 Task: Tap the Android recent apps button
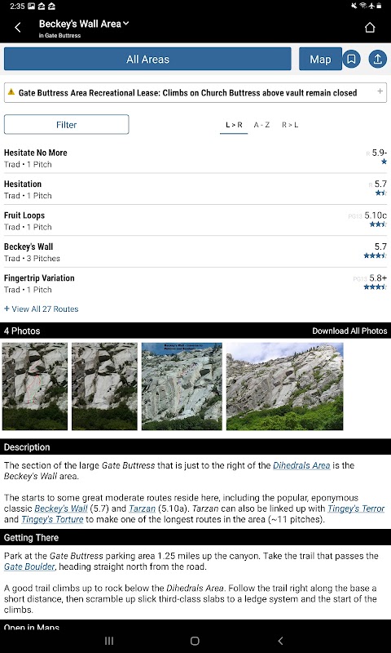pyautogui.click(x=109, y=641)
